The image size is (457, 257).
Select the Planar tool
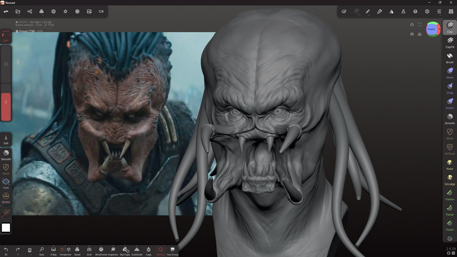[x=450, y=210]
